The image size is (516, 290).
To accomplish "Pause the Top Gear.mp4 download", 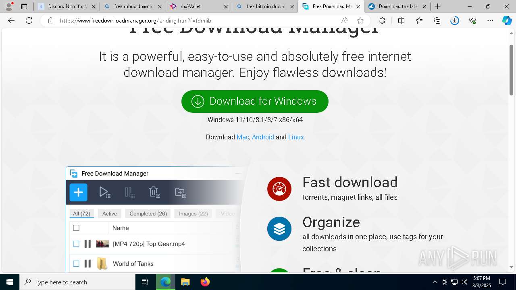I will pyautogui.click(x=87, y=244).
